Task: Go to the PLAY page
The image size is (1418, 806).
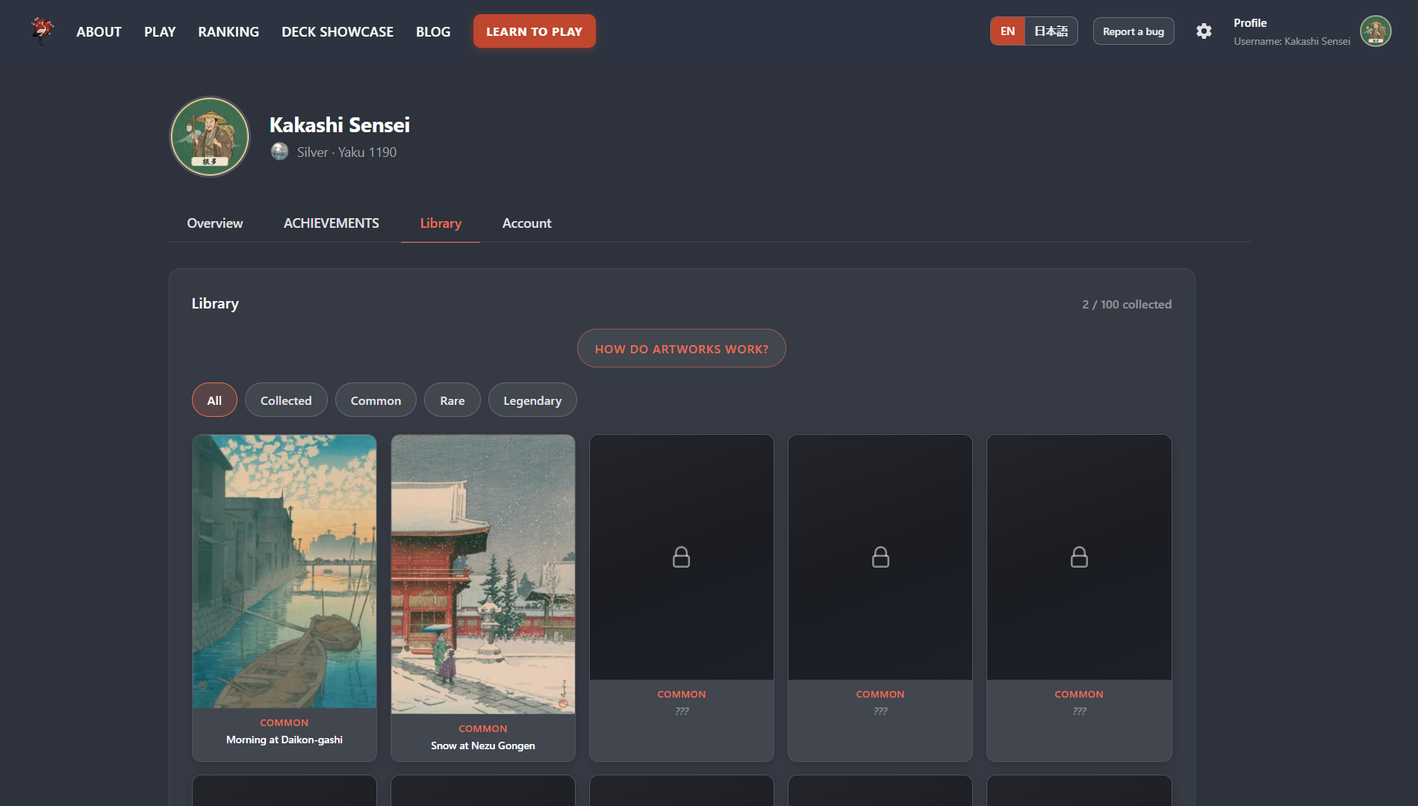Action: (160, 31)
